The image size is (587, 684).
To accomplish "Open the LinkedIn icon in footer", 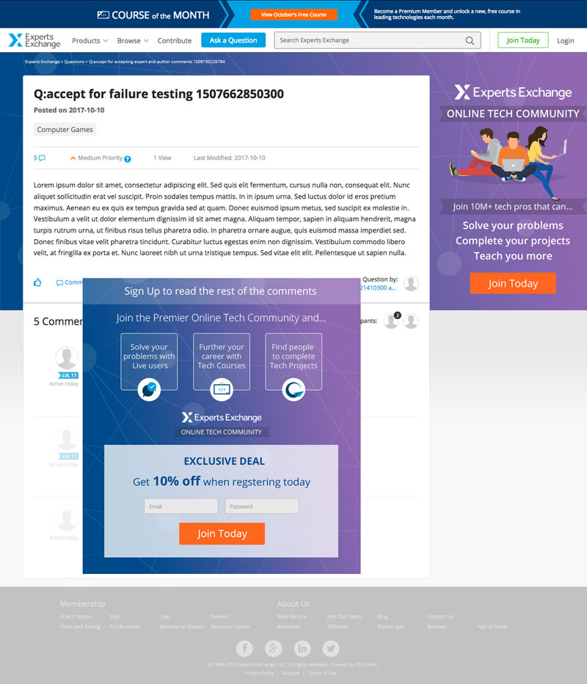I will (302, 648).
